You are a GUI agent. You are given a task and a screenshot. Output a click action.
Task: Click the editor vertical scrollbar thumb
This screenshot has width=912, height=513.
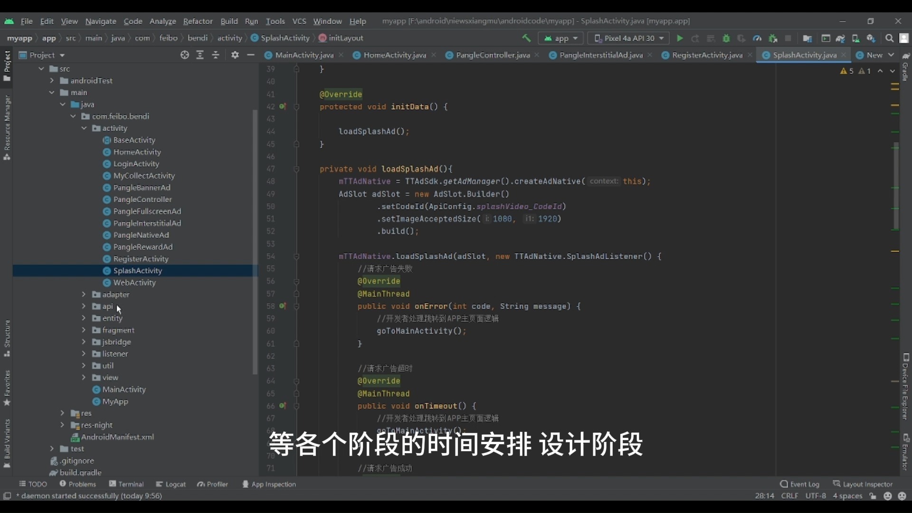[x=896, y=186]
